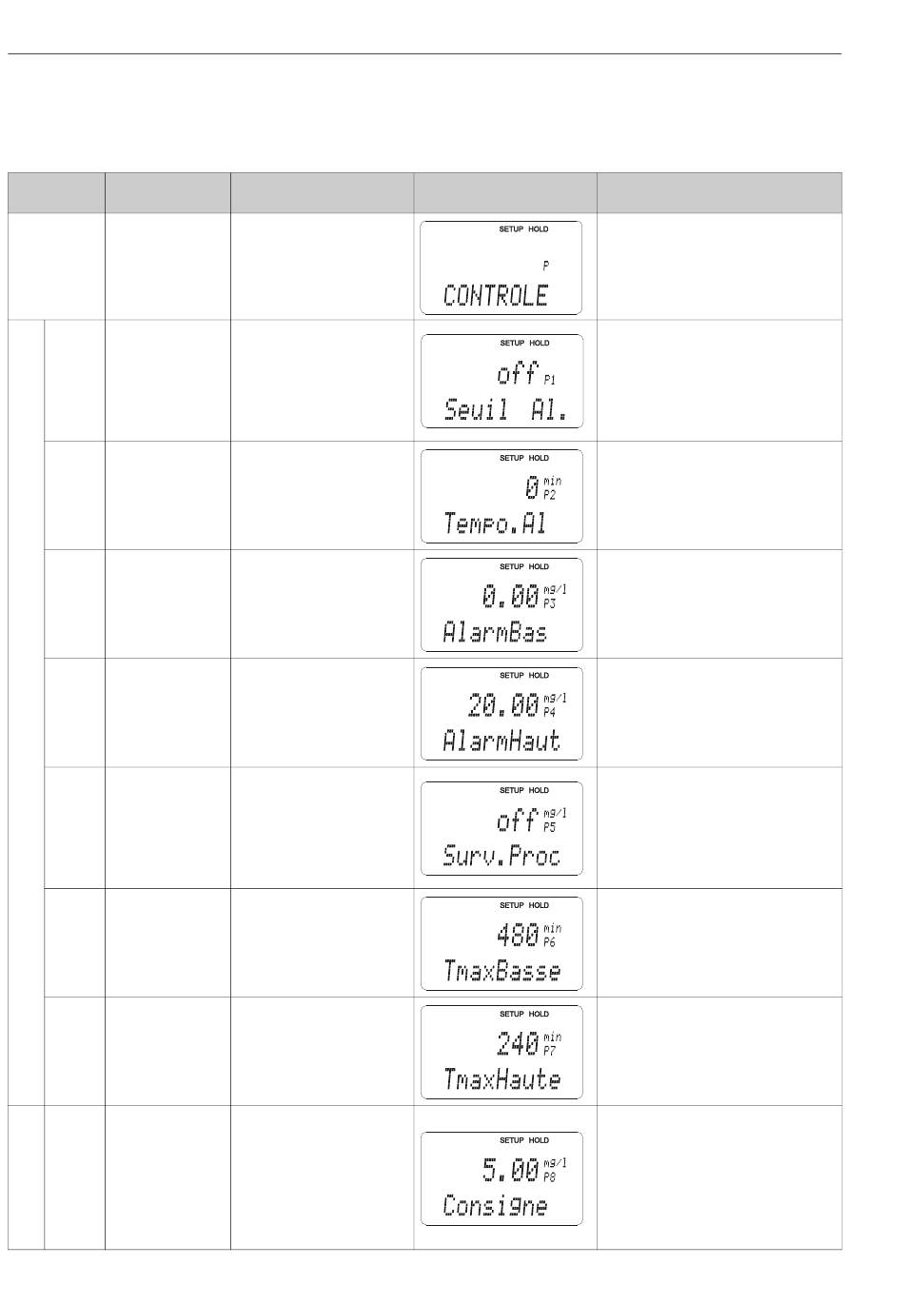Select the Tempo.Al display panel

tap(501, 497)
